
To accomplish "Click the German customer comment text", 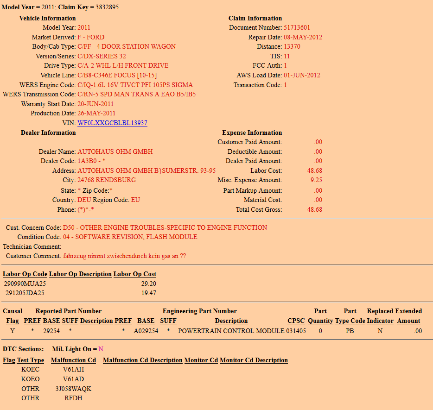I will [124, 256].
